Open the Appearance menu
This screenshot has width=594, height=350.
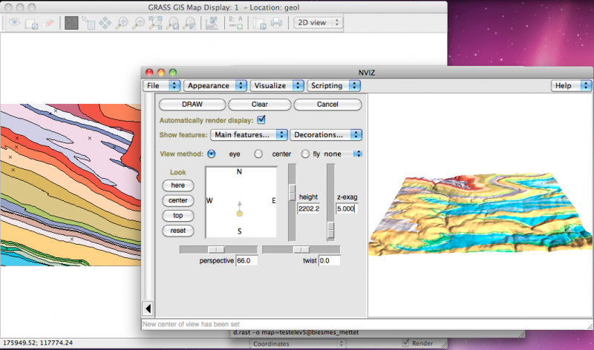(x=215, y=85)
